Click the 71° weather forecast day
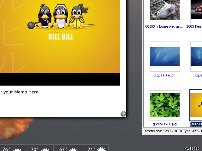This screenshot has height=151, width=202. (95, 148)
